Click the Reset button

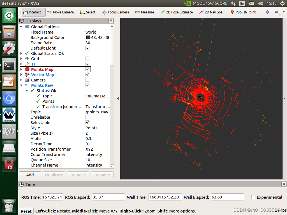[x=26, y=211]
